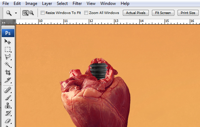The image size is (200, 127).
Task: Click the Zoom tool magnifier icon
Action: (x=9, y=13)
